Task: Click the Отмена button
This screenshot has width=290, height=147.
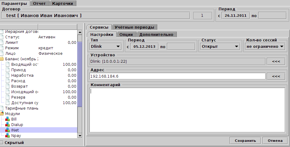Action: pos(275,141)
